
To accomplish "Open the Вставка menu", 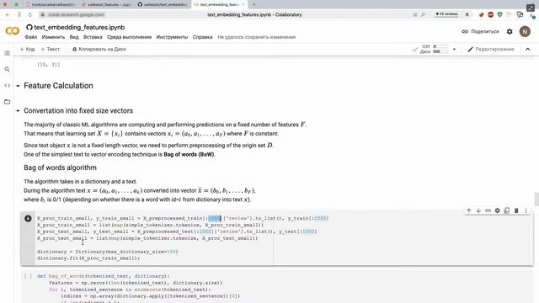I will 93,37.
